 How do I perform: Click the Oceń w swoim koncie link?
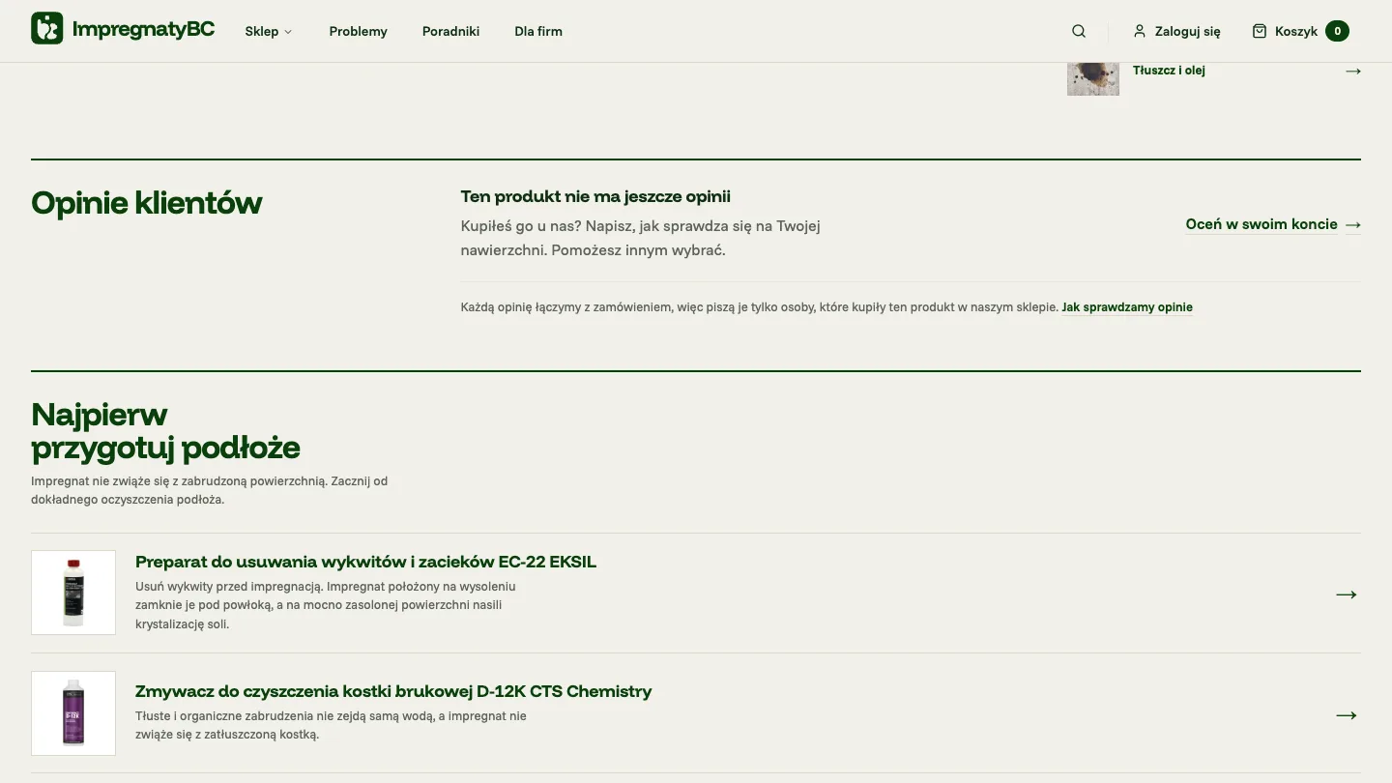(1261, 224)
